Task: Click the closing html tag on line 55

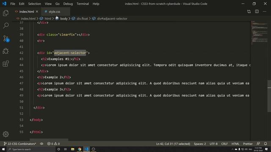Action: pos(36,132)
